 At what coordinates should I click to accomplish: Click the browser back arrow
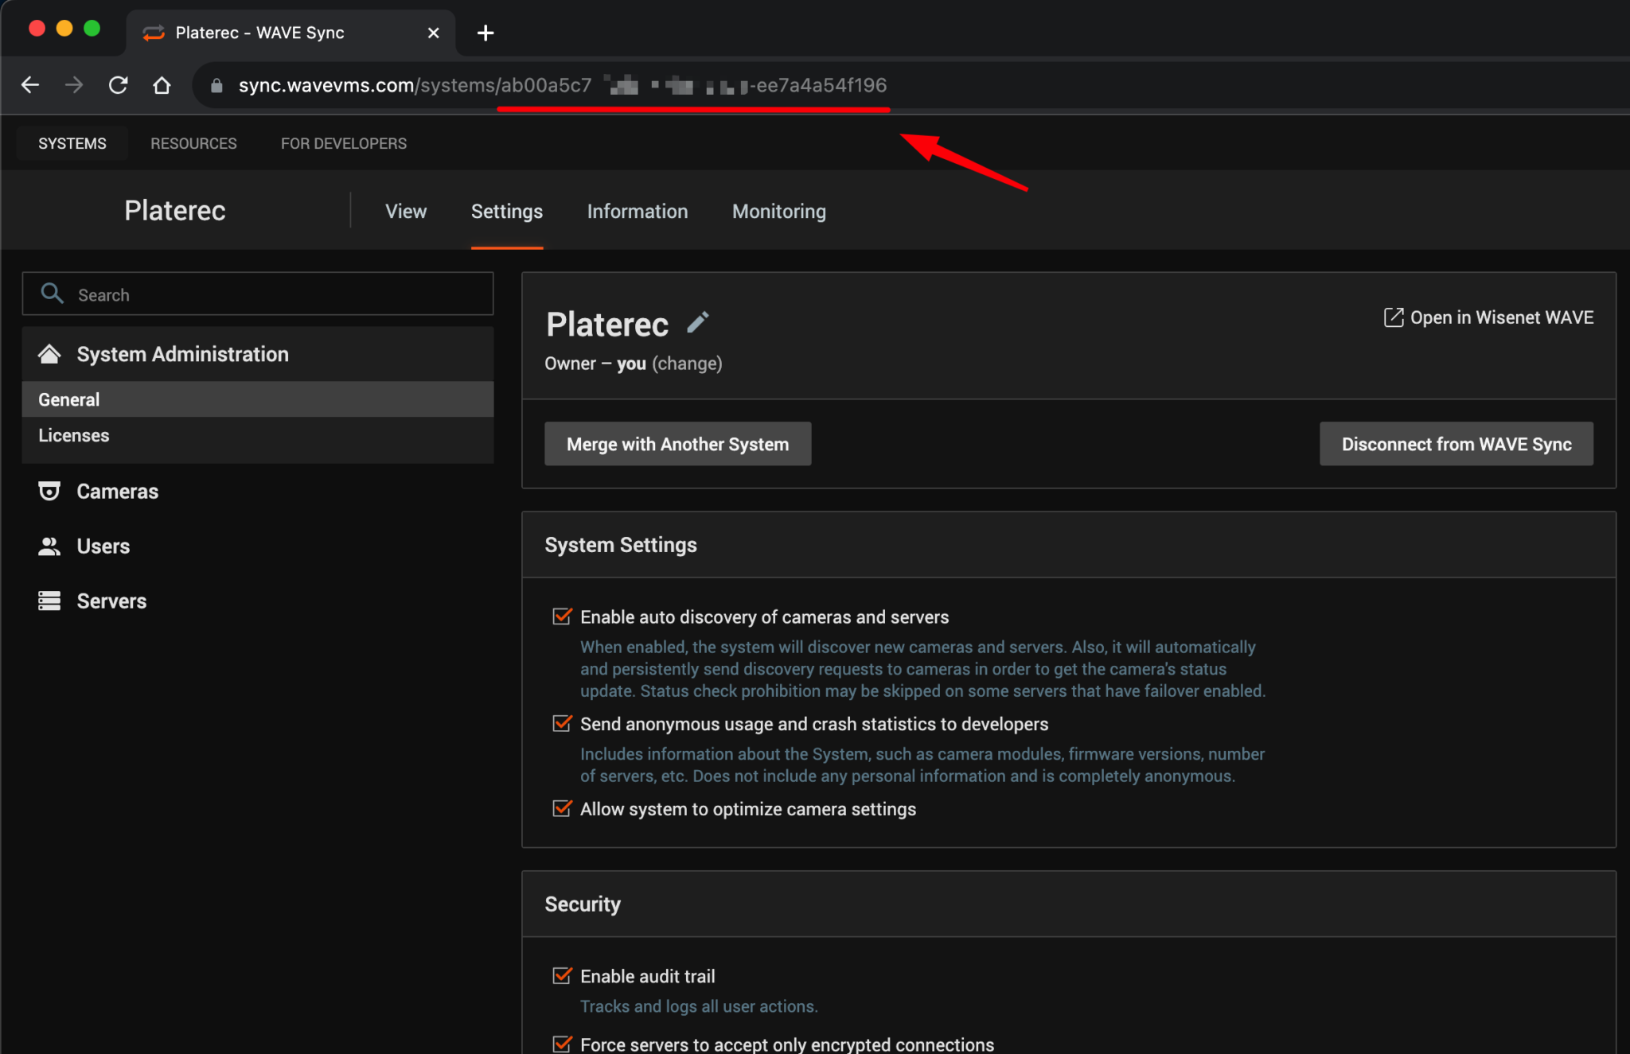pos(30,85)
